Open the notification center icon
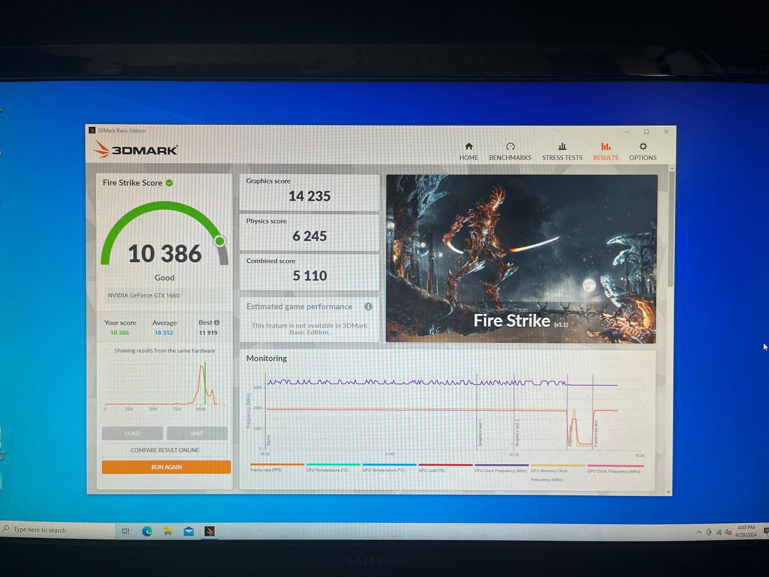This screenshot has width=769, height=577. click(x=766, y=531)
